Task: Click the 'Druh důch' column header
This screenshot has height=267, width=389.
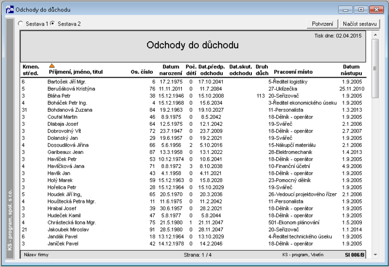Action: click(262, 70)
